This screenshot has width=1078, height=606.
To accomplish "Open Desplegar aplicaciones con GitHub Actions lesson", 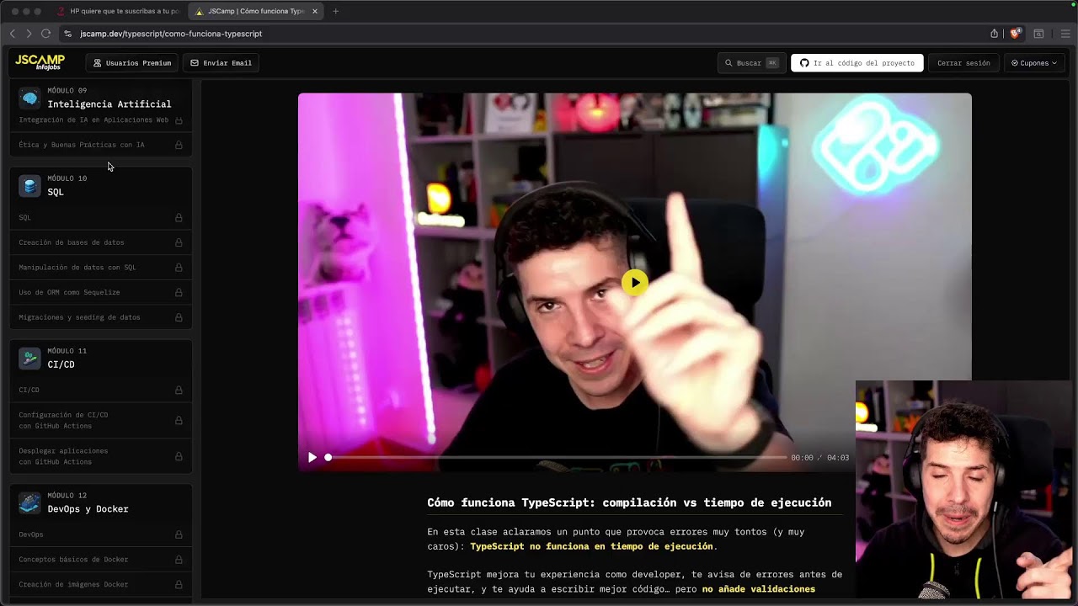I will [x=101, y=456].
